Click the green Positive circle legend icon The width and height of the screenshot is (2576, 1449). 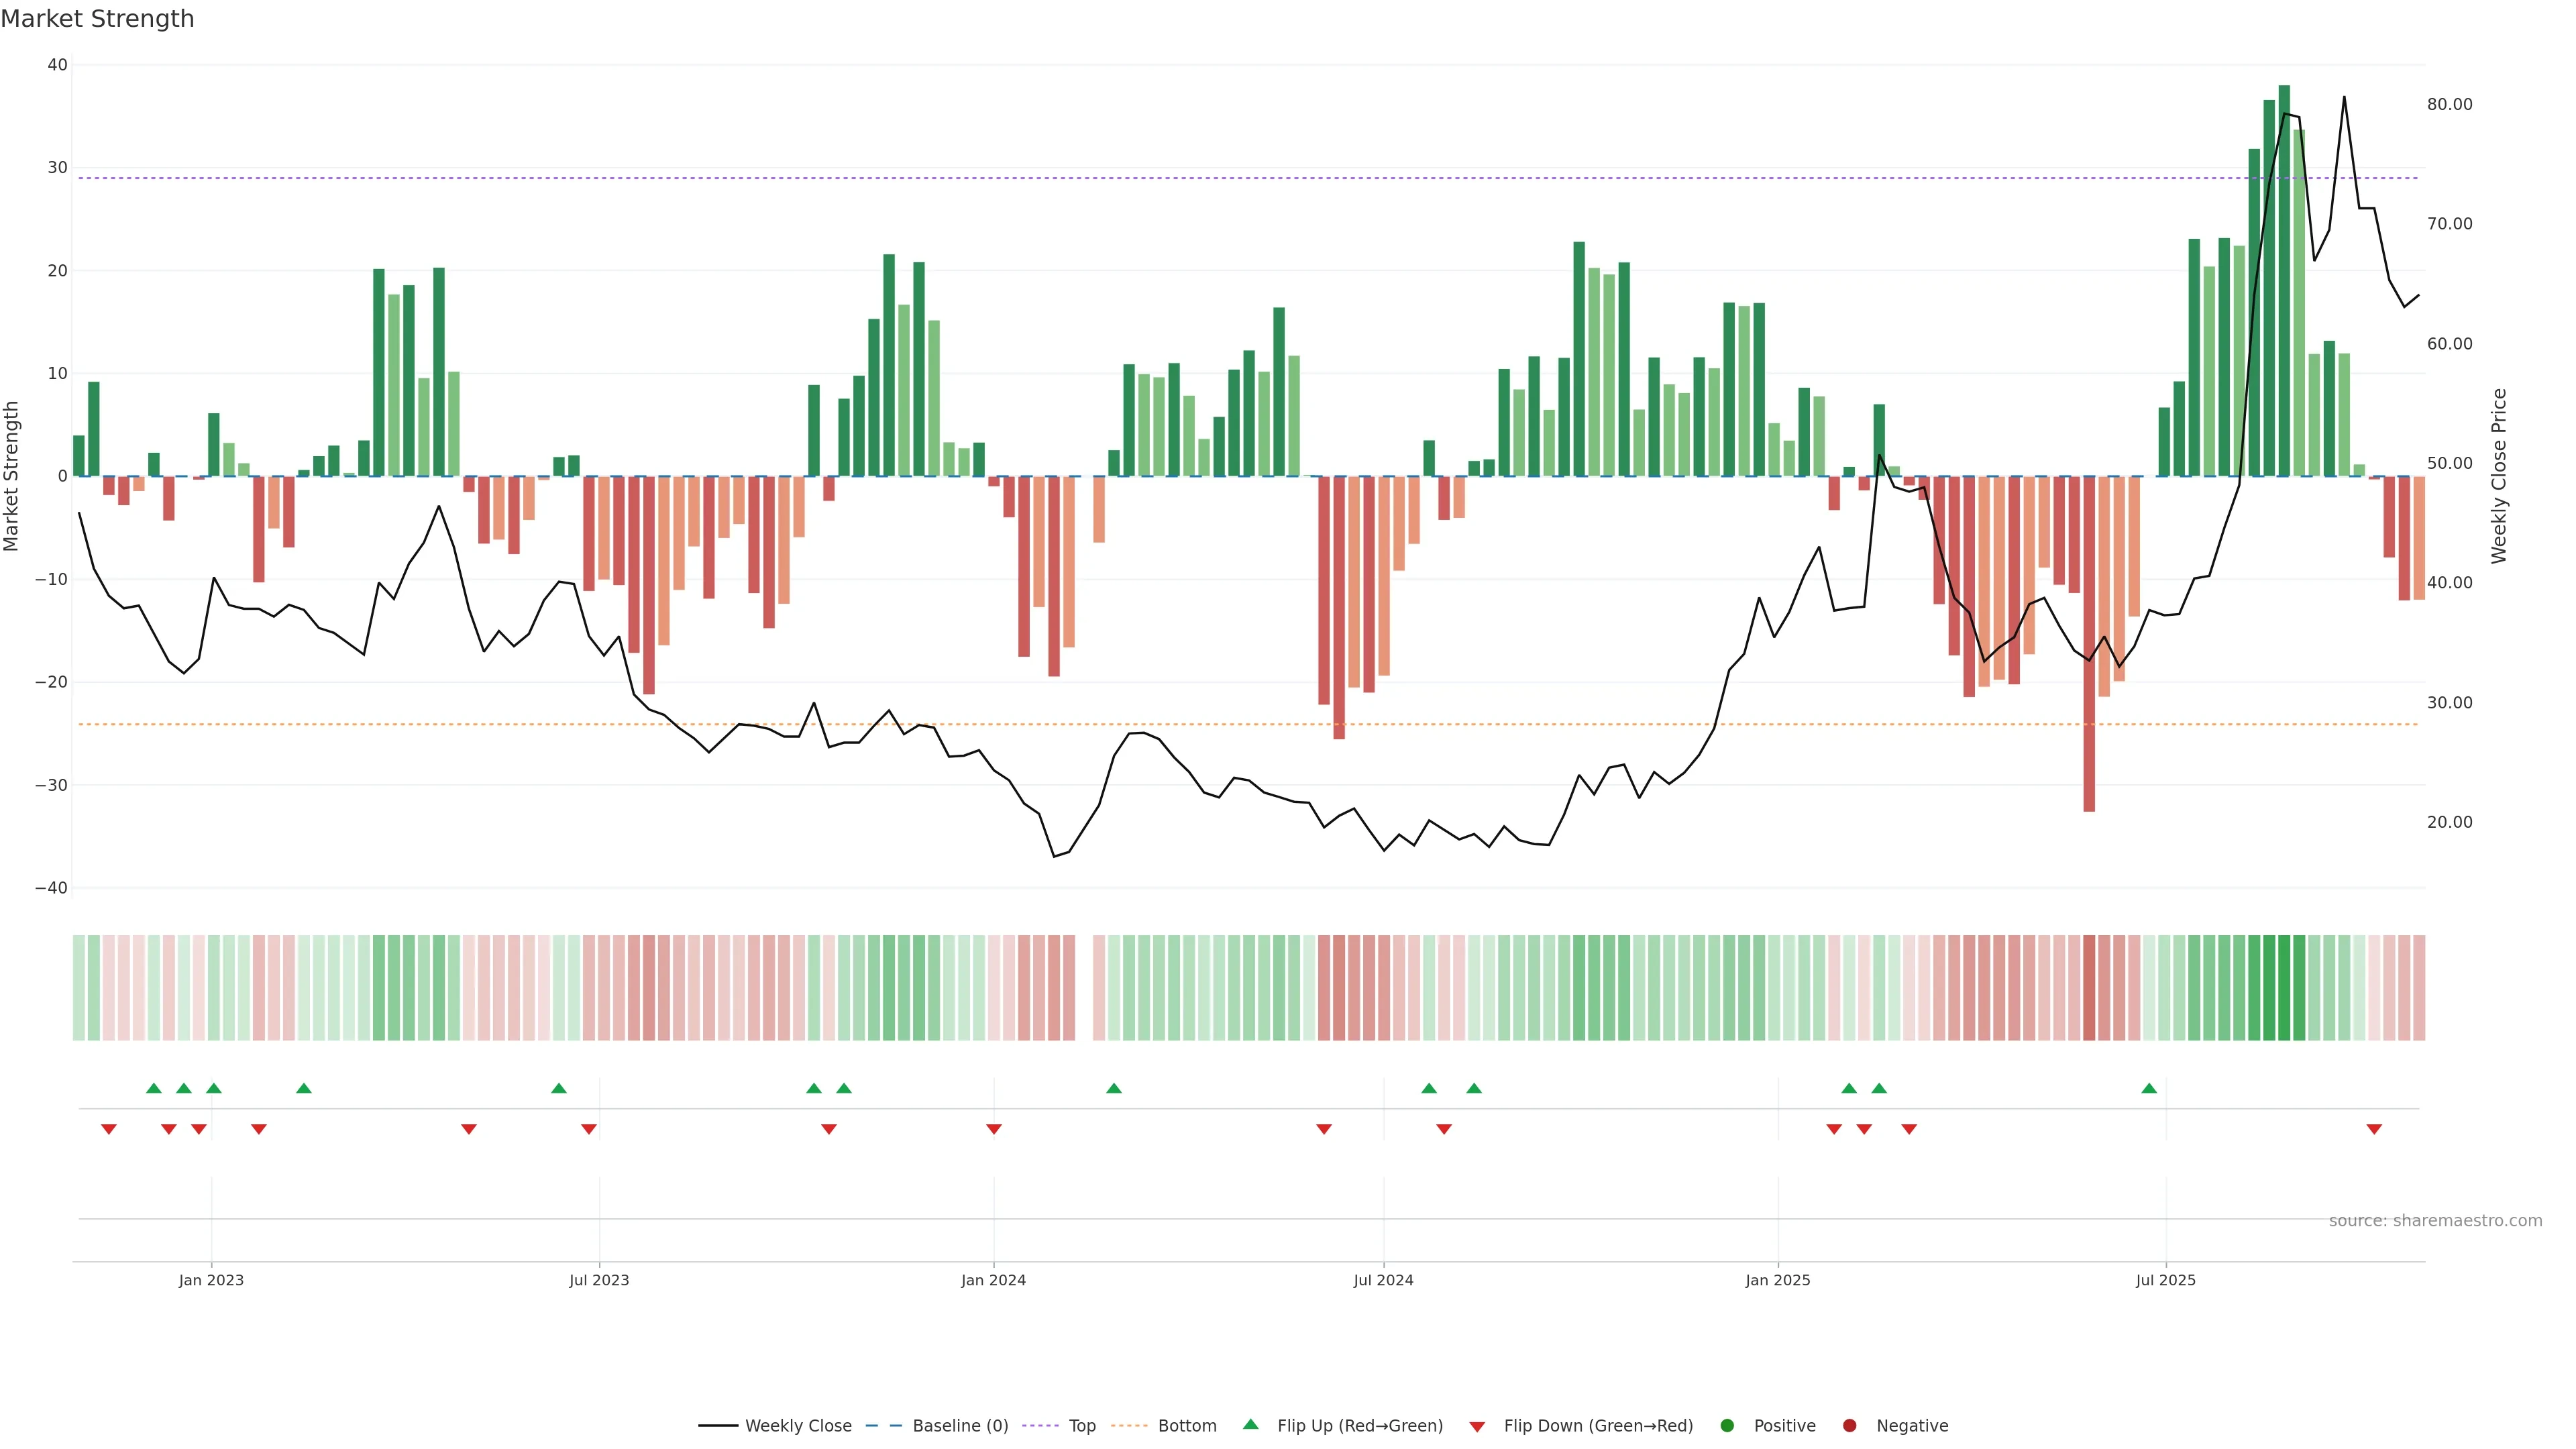1727,1425
